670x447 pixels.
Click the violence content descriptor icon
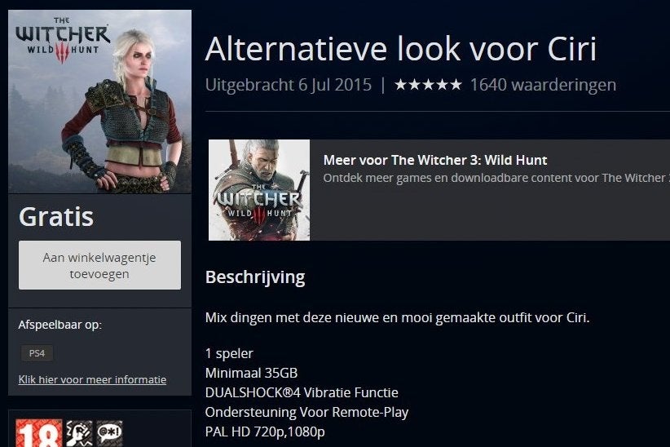tap(79, 433)
